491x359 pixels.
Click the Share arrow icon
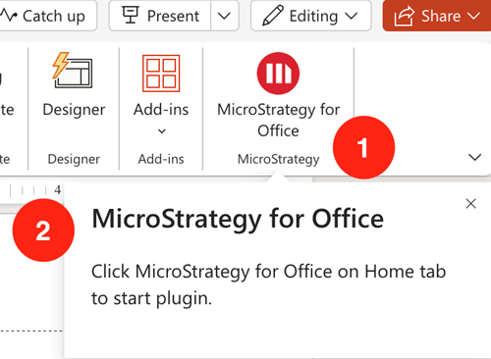click(x=405, y=16)
